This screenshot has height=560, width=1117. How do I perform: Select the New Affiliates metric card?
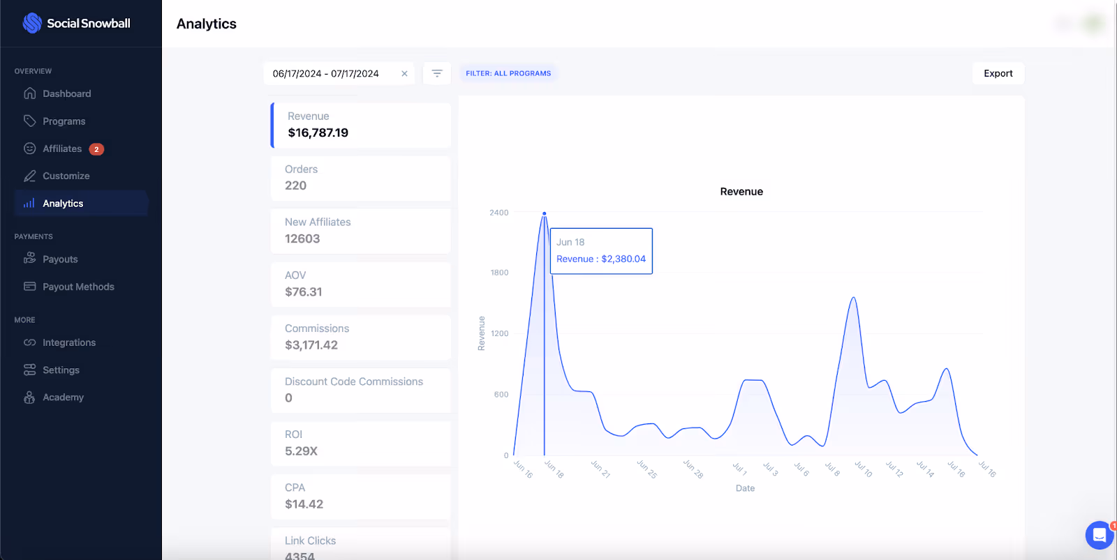click(361, 231)
